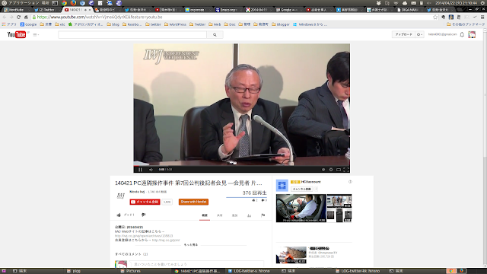Click the address bar URL
487x274 pixels.
[x=100, y=17]
